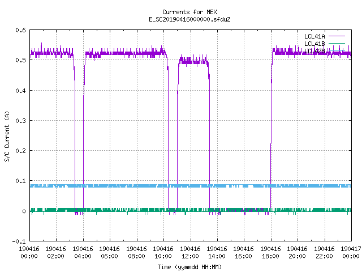Screen dimensions: 362x272
Task: Click the x-axis tick 190416 12:00
Action: (x=190, y=253)
